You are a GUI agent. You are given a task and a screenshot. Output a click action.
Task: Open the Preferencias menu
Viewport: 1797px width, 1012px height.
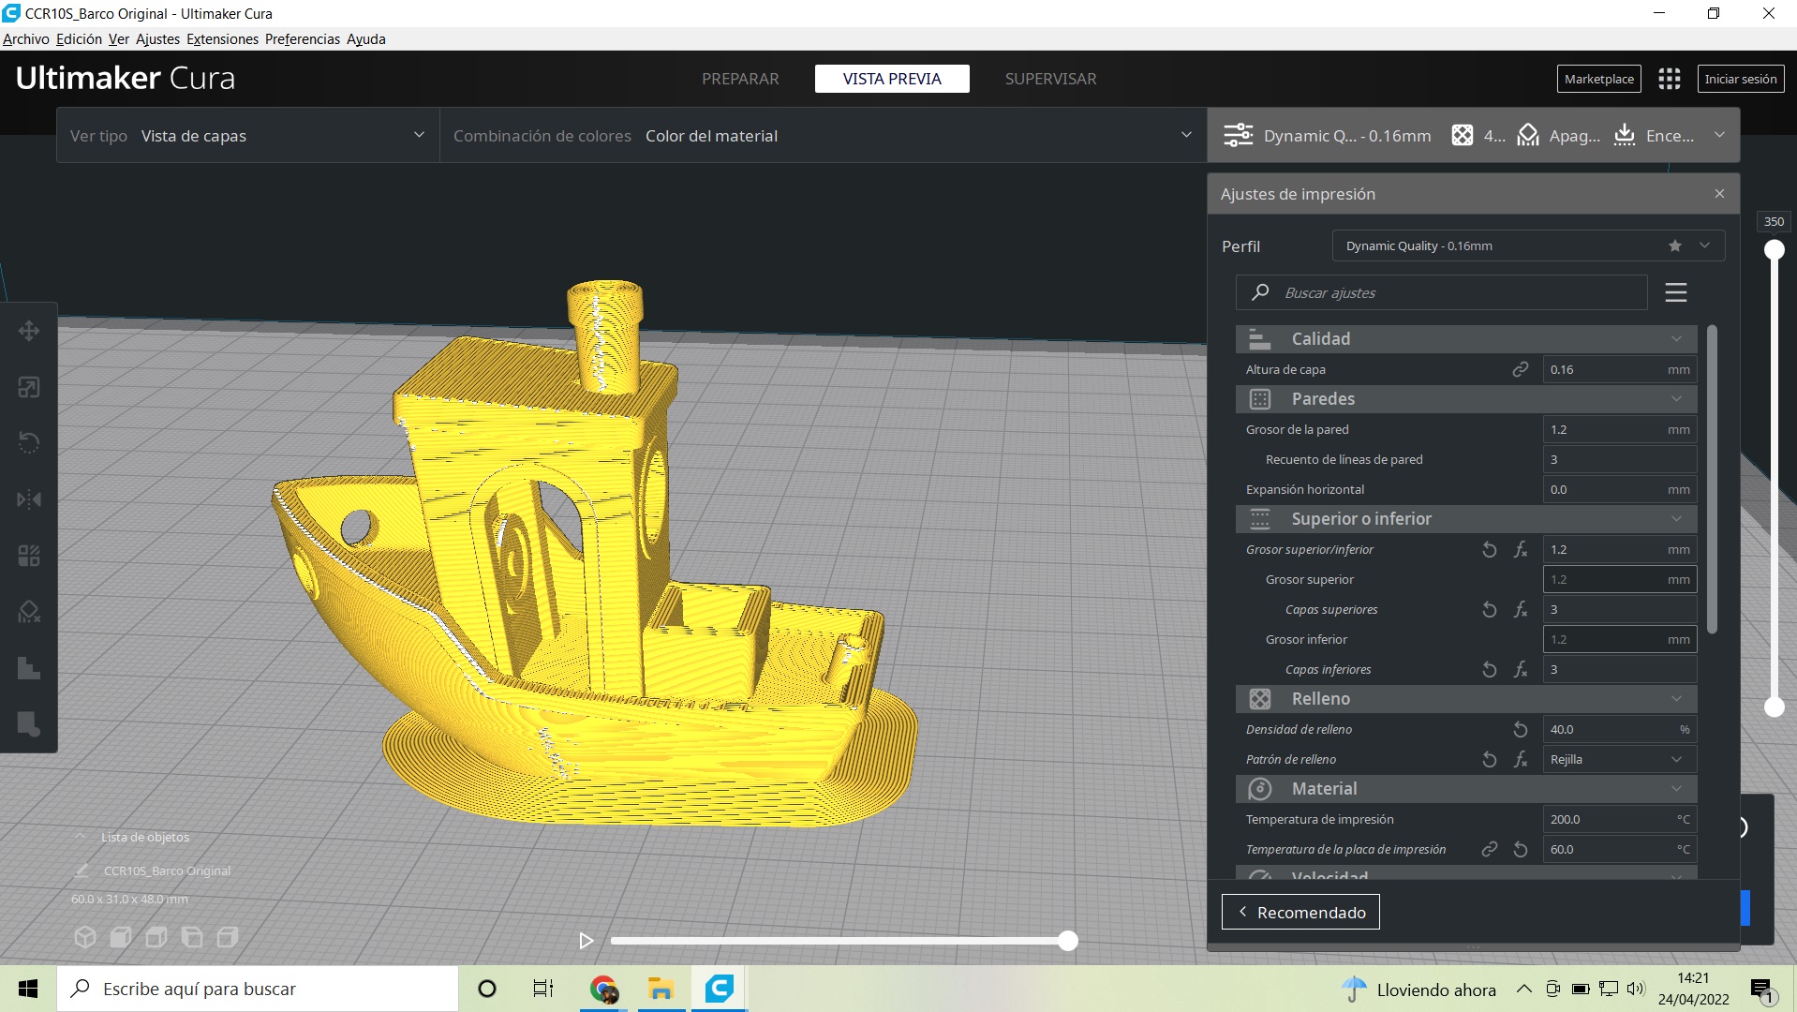(303, 39)
